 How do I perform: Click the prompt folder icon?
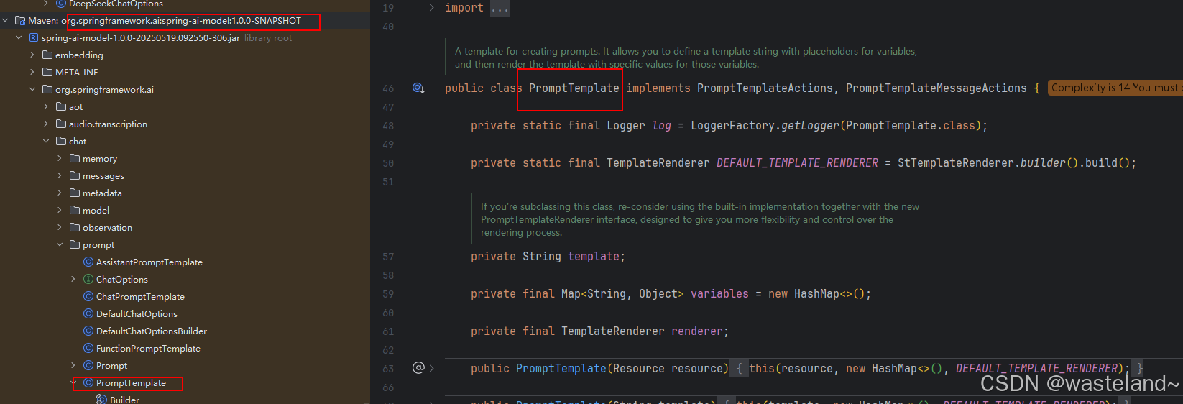click(x=75, y=245)
